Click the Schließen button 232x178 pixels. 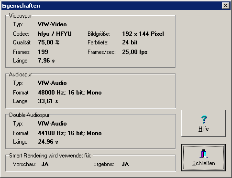(203, 158)
